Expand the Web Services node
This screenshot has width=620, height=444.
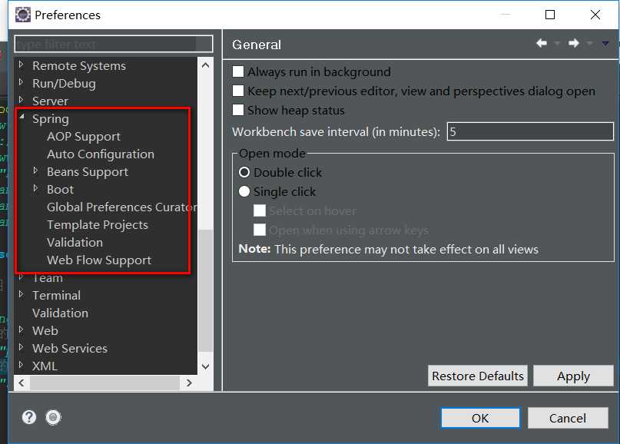pyautogui.click(x=22, y=346)
